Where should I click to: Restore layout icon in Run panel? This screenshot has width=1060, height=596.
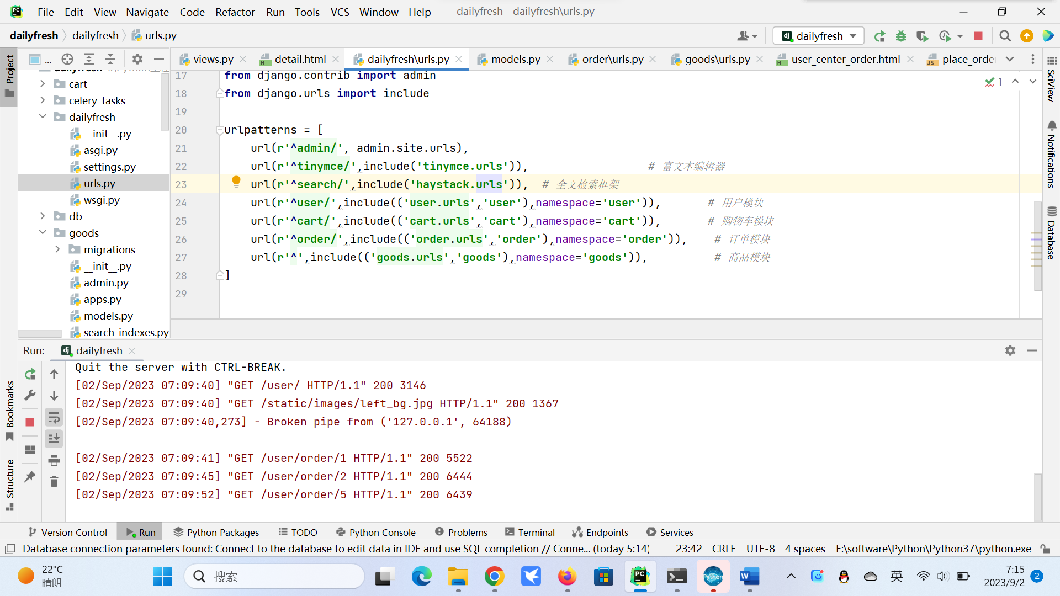[x=30, y=450]
